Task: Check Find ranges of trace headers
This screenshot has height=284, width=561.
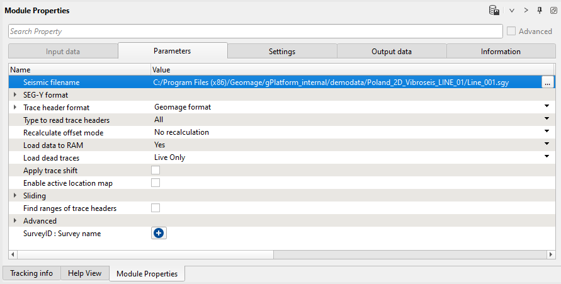Action: click(x=156, y=208)
